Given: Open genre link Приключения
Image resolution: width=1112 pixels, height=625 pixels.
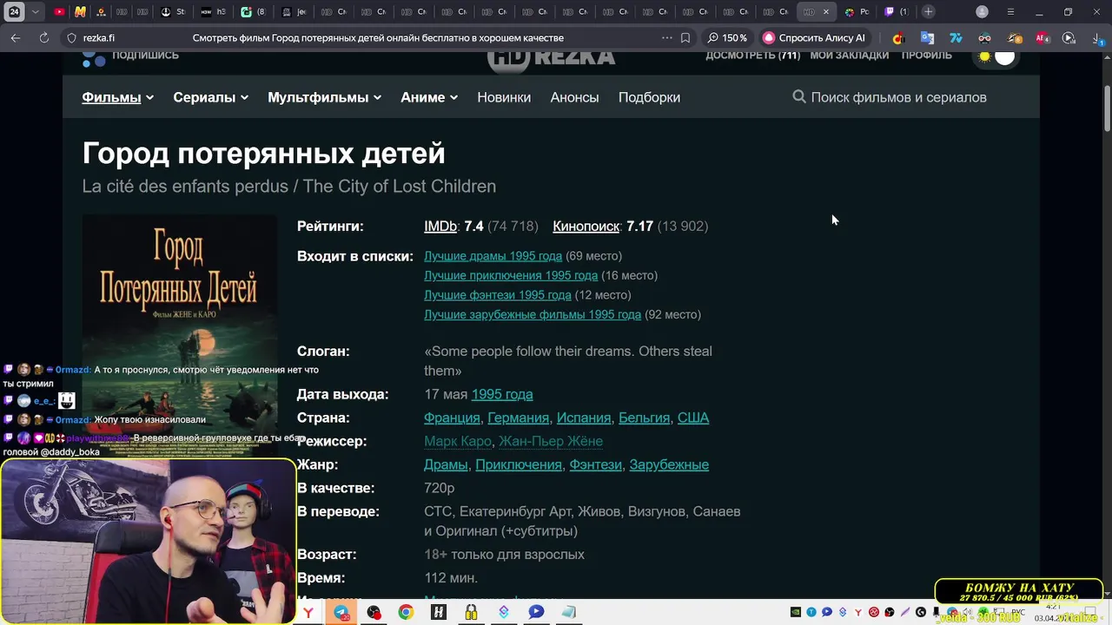Looking at the screenshot, I should point(519,464).
